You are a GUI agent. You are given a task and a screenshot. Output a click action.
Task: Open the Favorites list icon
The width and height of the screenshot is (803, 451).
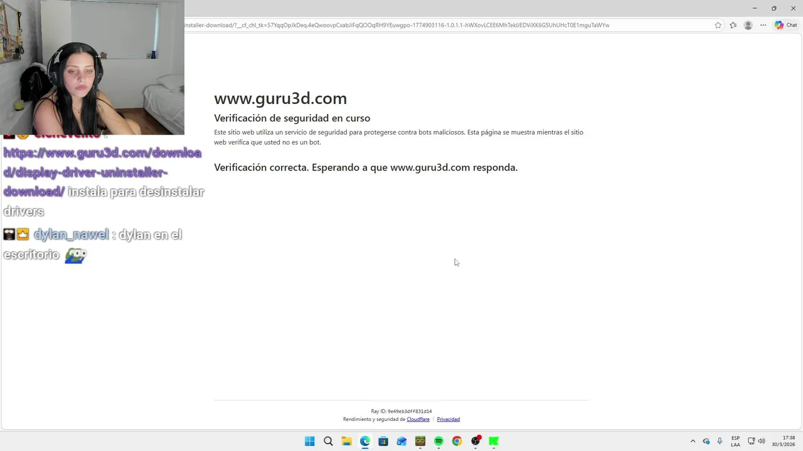pos(733,25)
